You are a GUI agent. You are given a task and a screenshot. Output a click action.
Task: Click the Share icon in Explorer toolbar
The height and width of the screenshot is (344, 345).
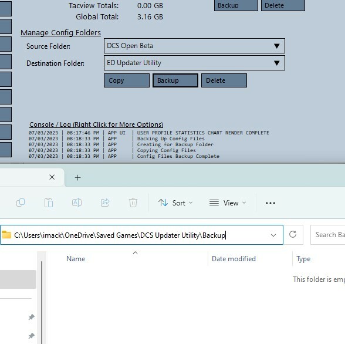tap(105, 203)
